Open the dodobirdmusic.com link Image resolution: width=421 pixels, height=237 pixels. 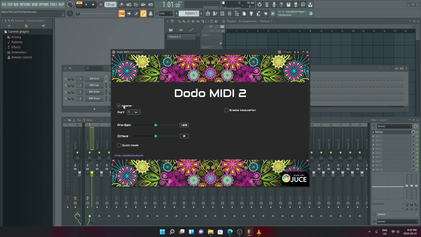coord(129,155)
